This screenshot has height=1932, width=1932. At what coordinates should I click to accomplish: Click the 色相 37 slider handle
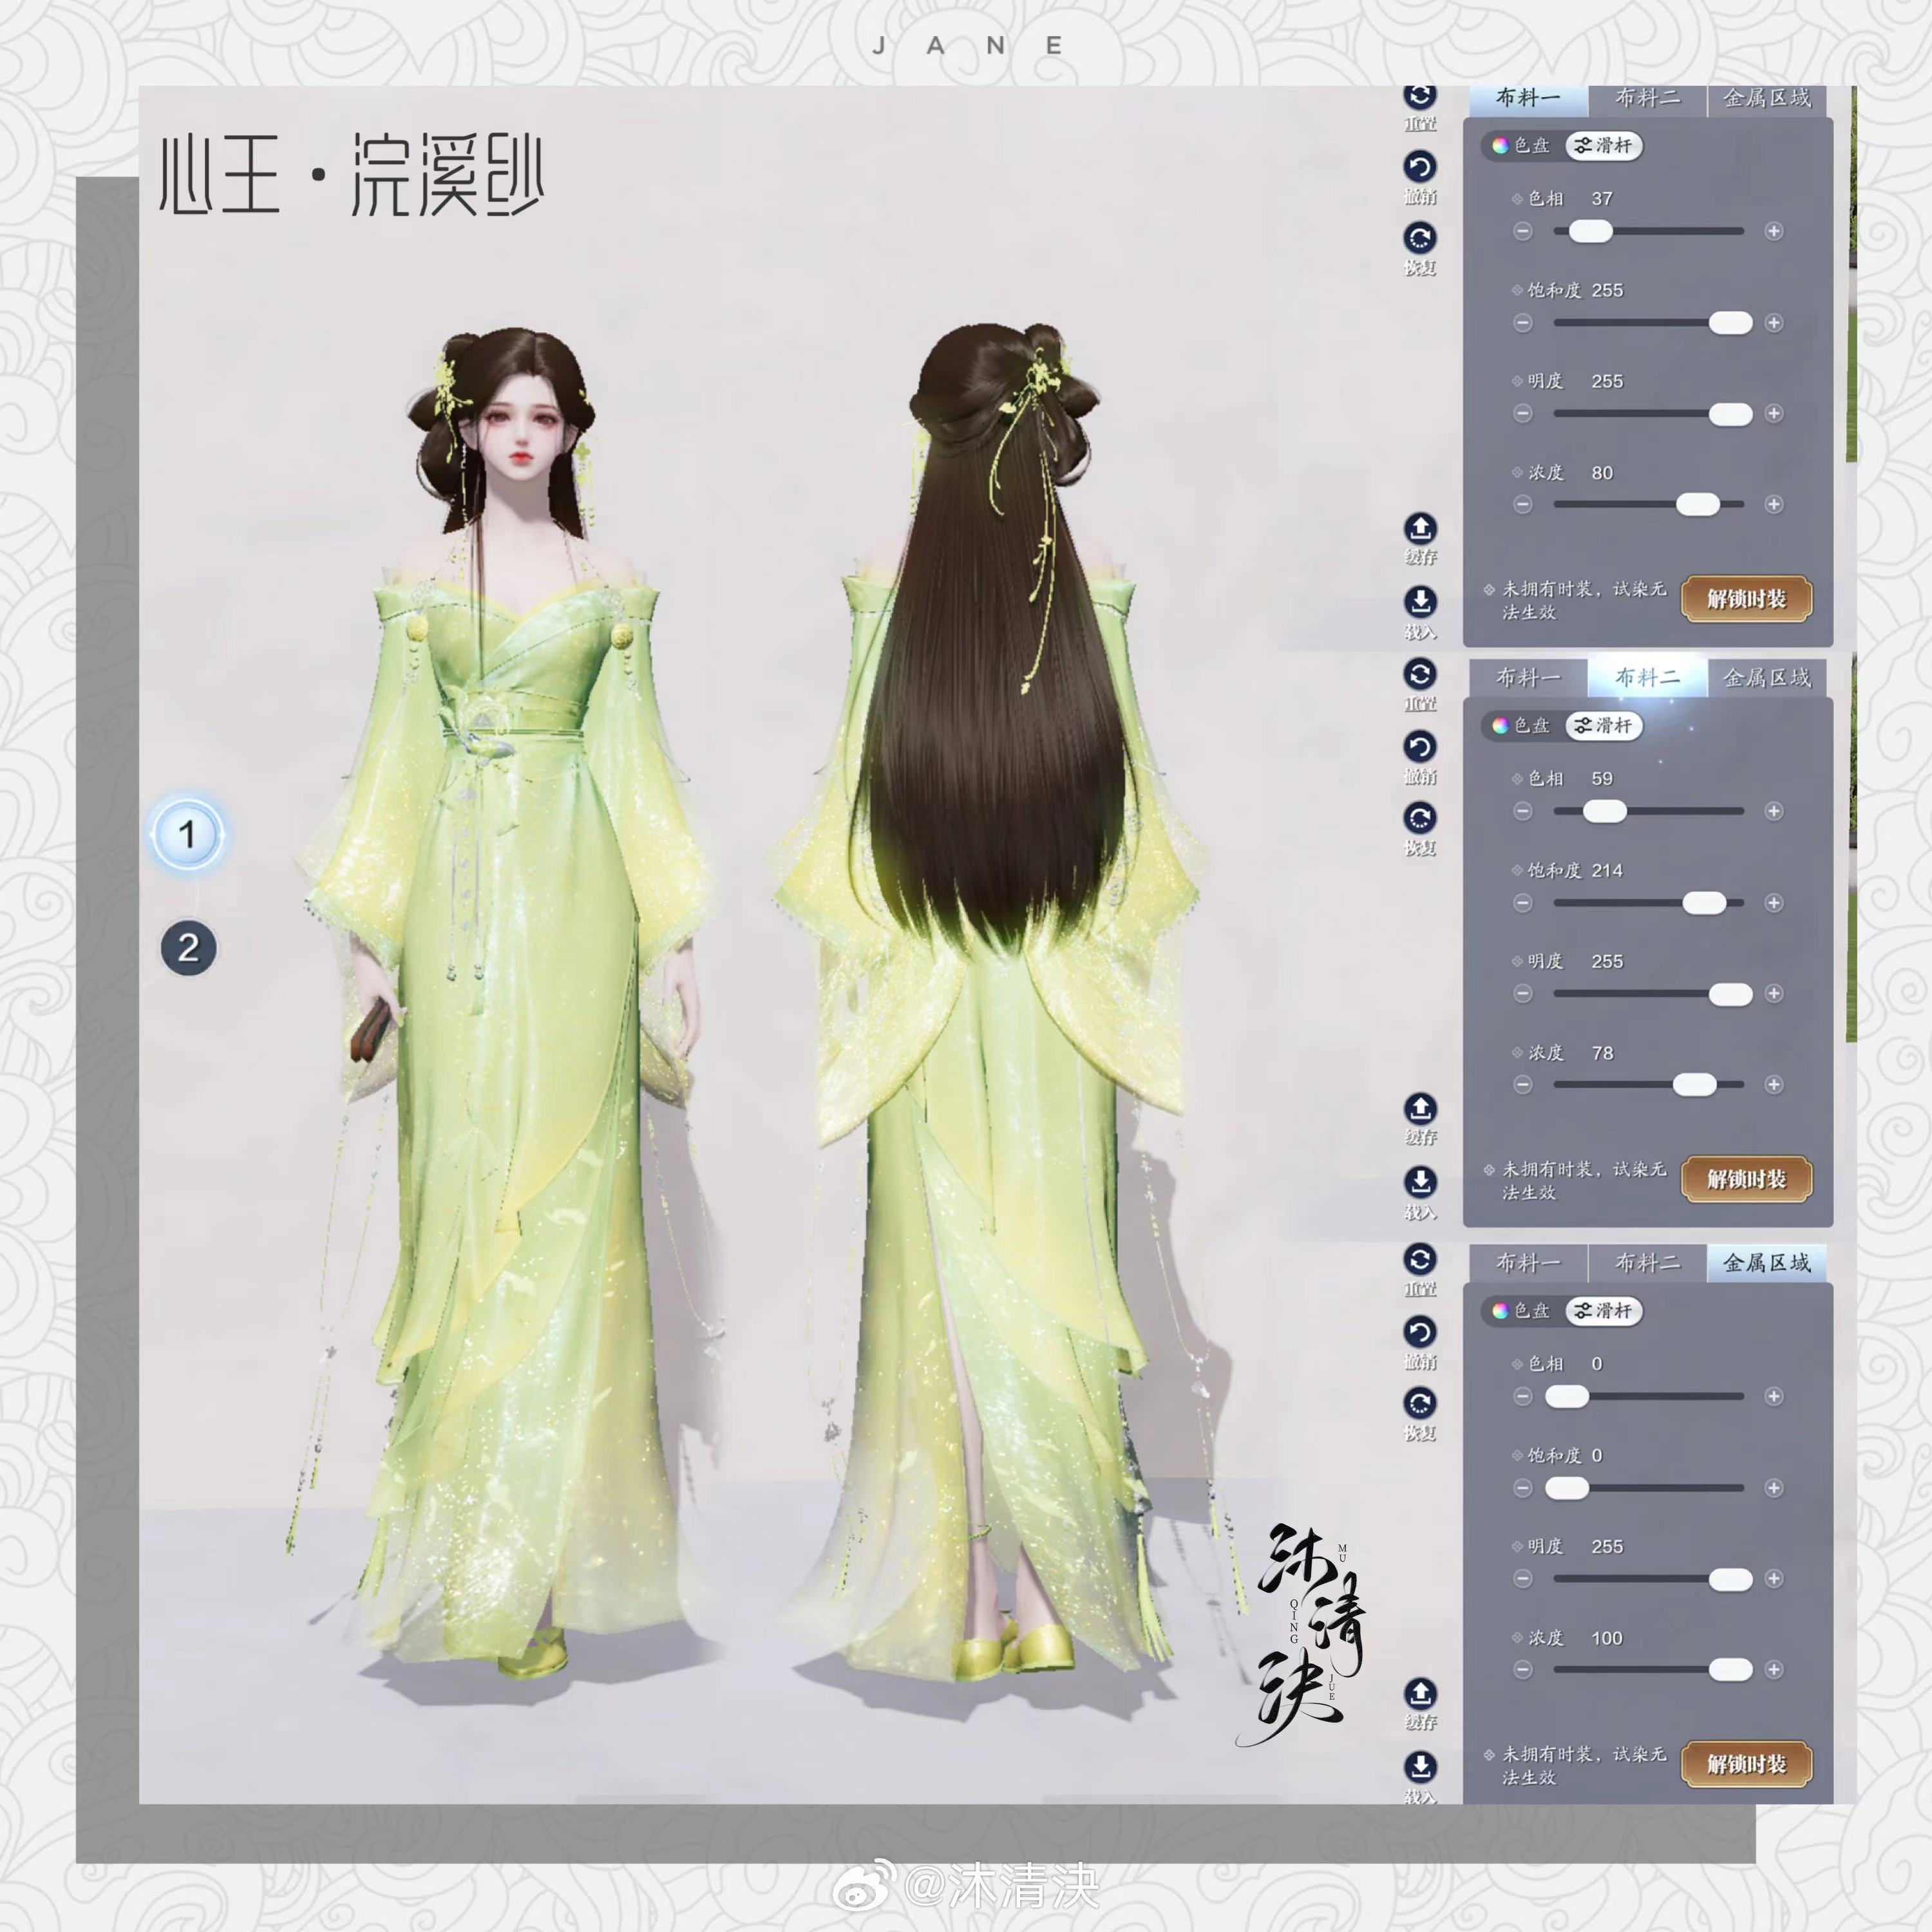[1590, 231]
